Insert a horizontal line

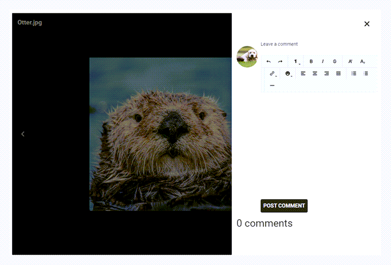pyautogui.click(x=272, y=85)
